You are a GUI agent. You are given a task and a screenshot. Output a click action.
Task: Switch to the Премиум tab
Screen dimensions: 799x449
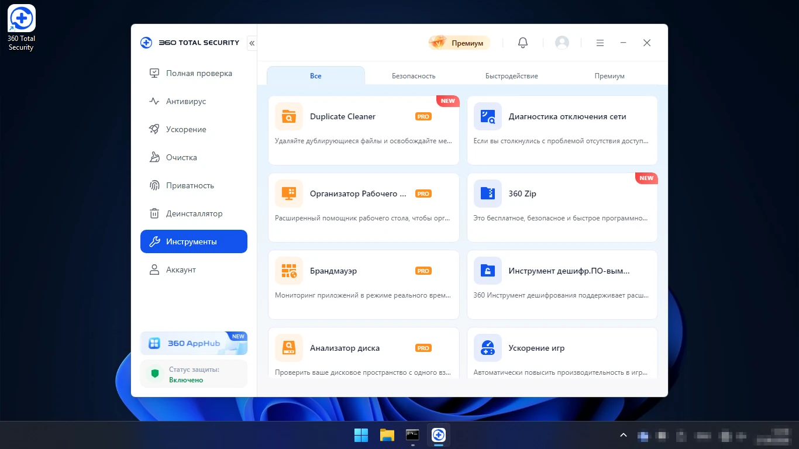609,76
